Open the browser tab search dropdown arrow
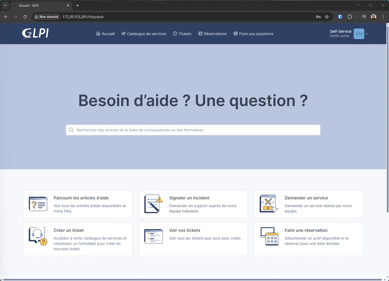Screen dimensions: 389x281 (5, 5)
